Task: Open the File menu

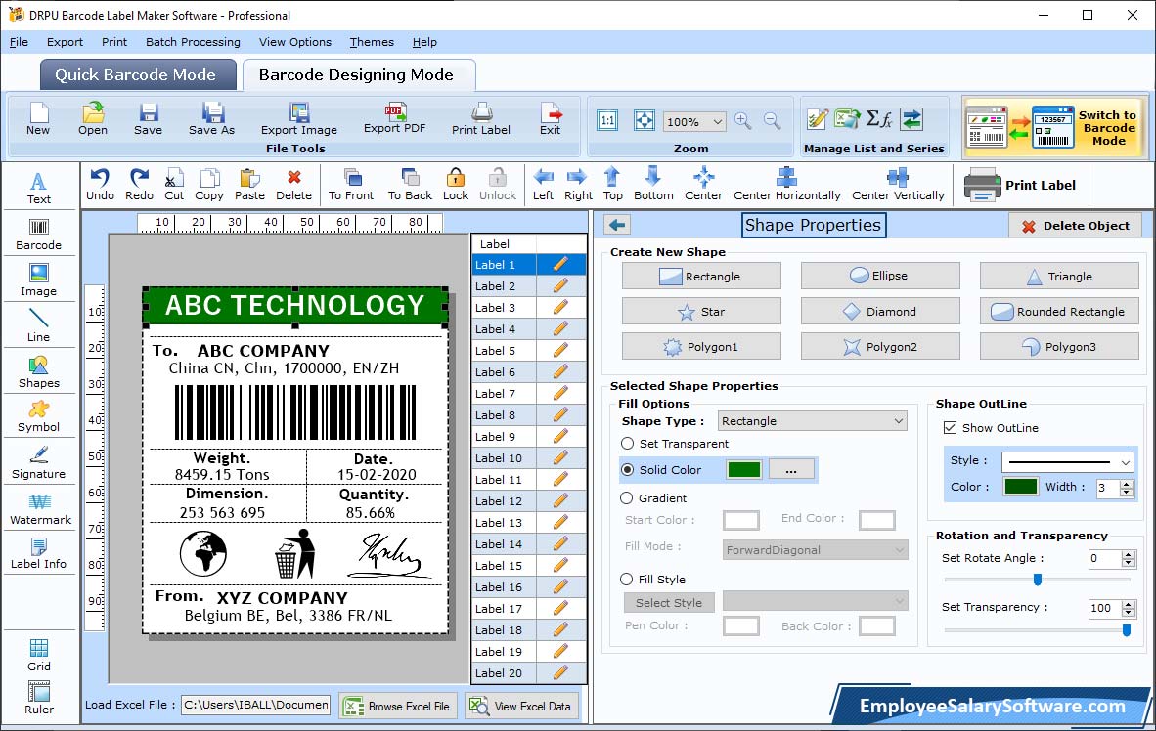Action: click(x=19, y=42)
